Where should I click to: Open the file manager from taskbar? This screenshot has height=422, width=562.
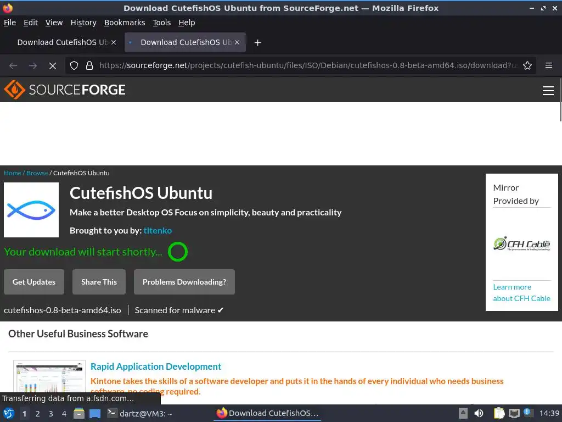(x=79, y=413)
